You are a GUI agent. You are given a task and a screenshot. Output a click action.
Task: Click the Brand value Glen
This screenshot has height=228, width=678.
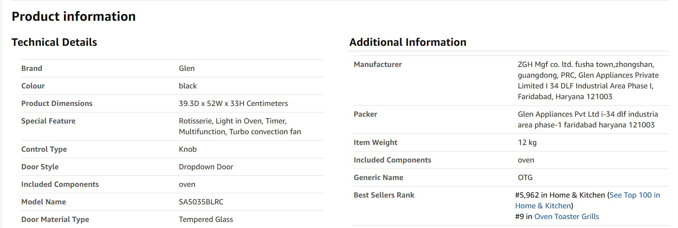[x=187, y=68]
